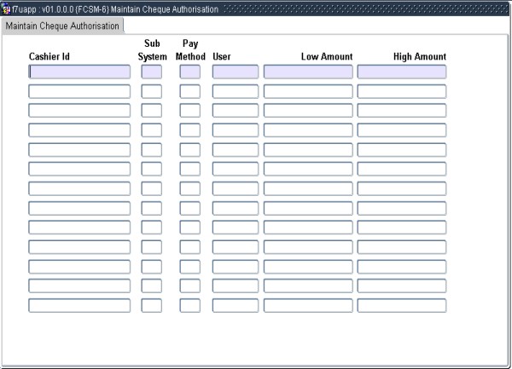
Task: Focus the last row Cashier Id field
Action: (x=79, y=305)
